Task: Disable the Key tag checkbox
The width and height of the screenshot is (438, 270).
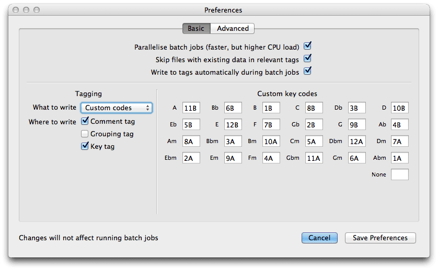Action: [85, 146]
